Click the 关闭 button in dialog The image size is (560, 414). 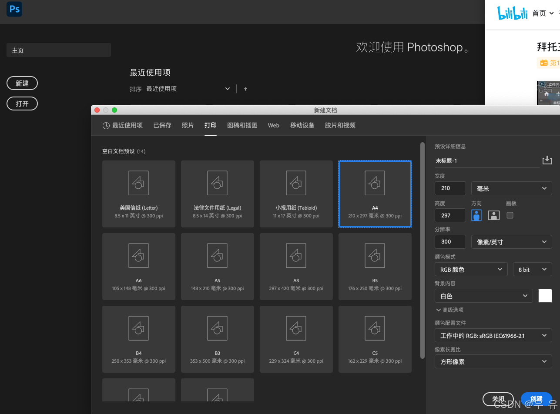click(x=498, y=399)
